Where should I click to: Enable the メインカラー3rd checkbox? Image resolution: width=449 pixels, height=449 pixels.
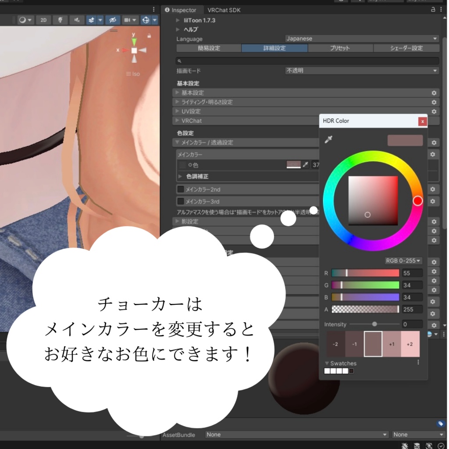coord(182,201)
